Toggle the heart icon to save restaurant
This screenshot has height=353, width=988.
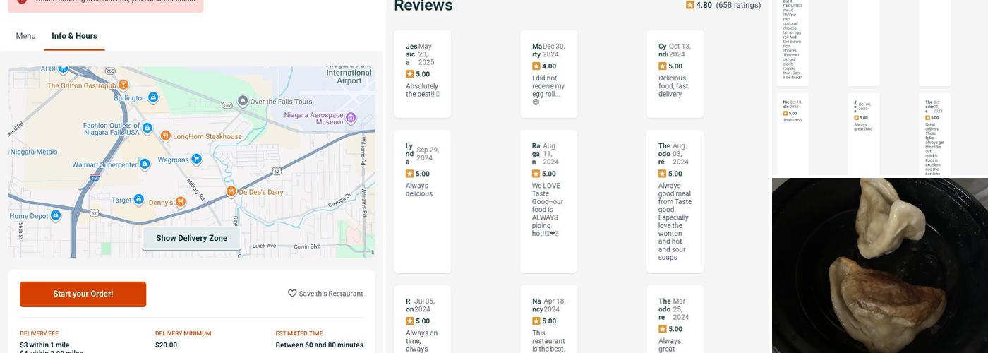292,294
